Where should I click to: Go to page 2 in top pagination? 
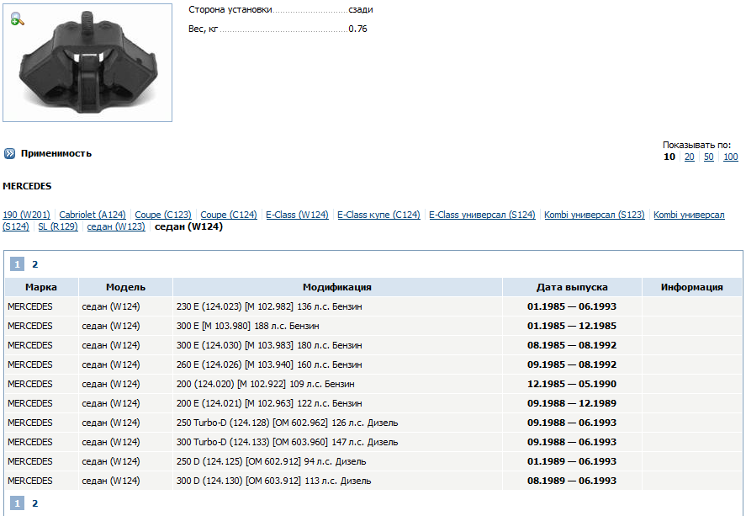pyautogui.click(x=34, y=264)
